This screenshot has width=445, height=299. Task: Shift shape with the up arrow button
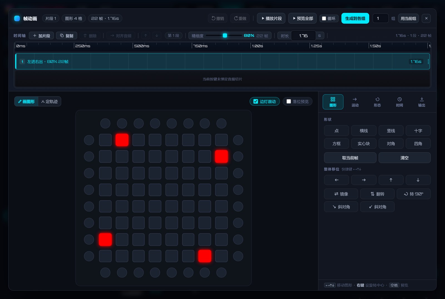click(391, 180)
